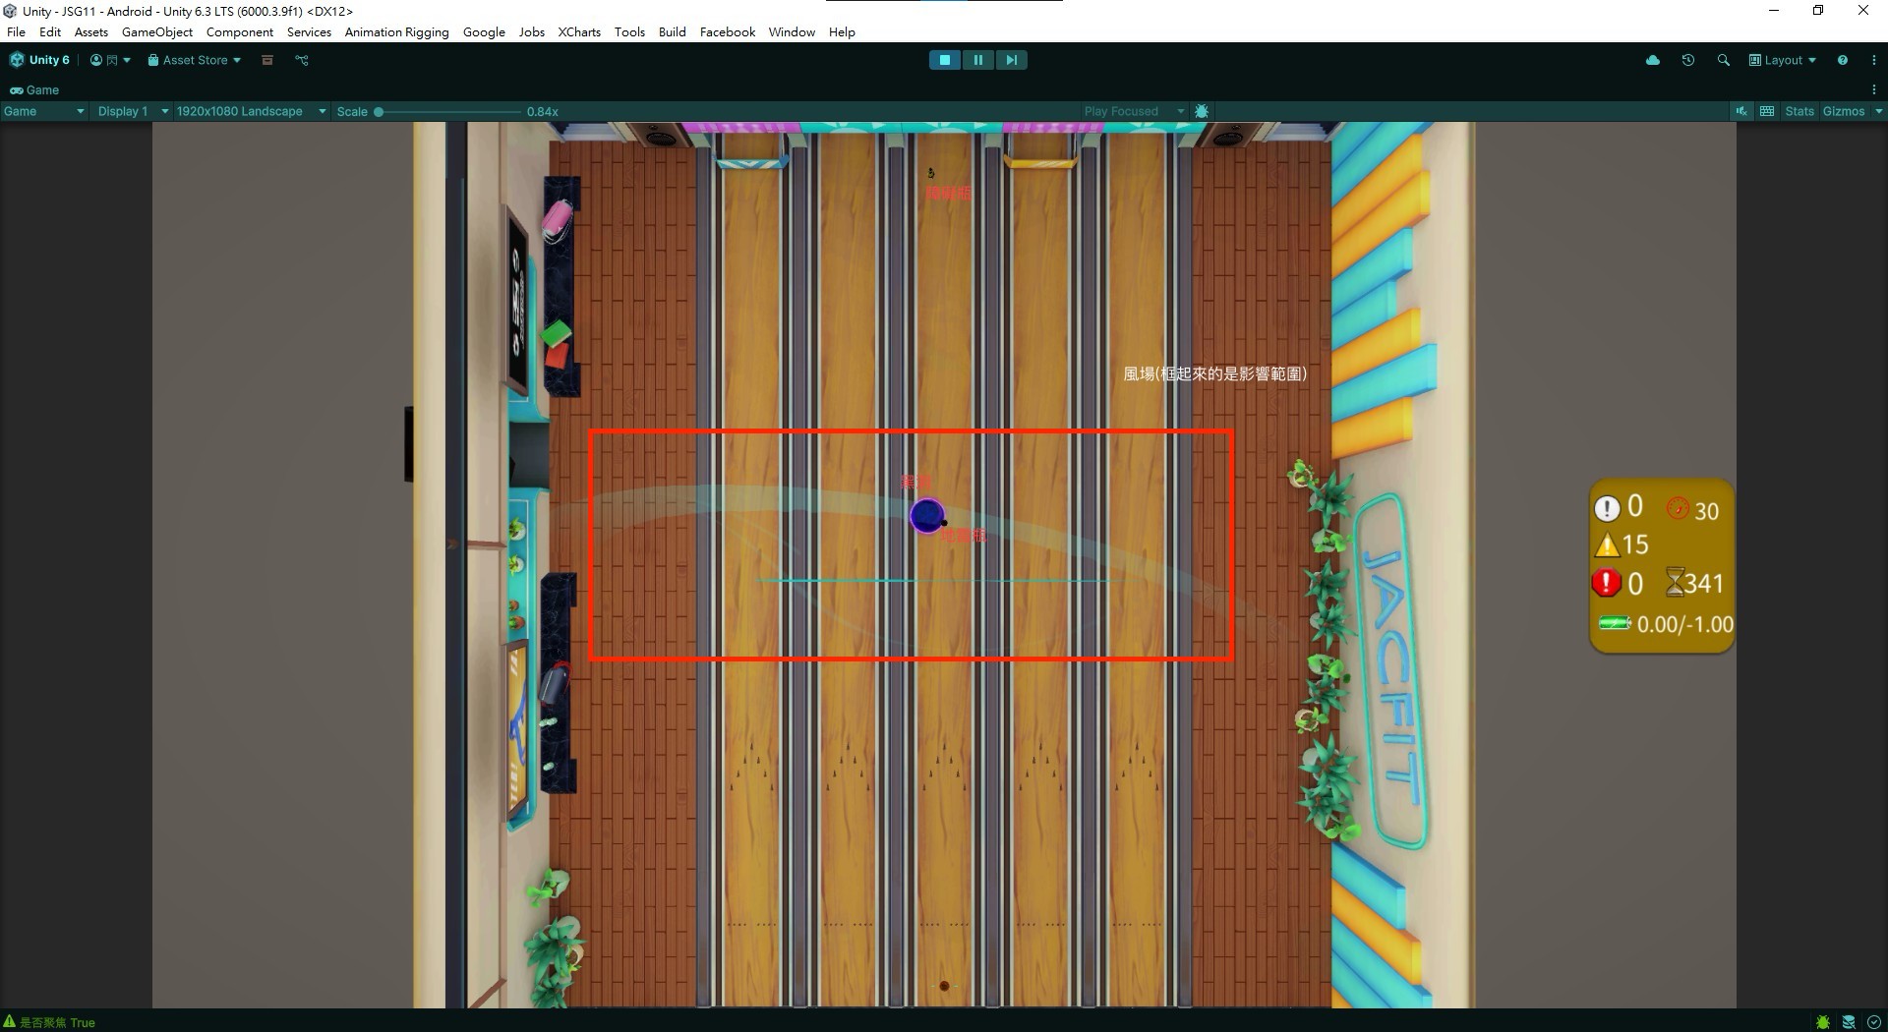Advance one frame with the Step button
The height and width of the screenshot is (1032, 1888).
[1011, 60]
